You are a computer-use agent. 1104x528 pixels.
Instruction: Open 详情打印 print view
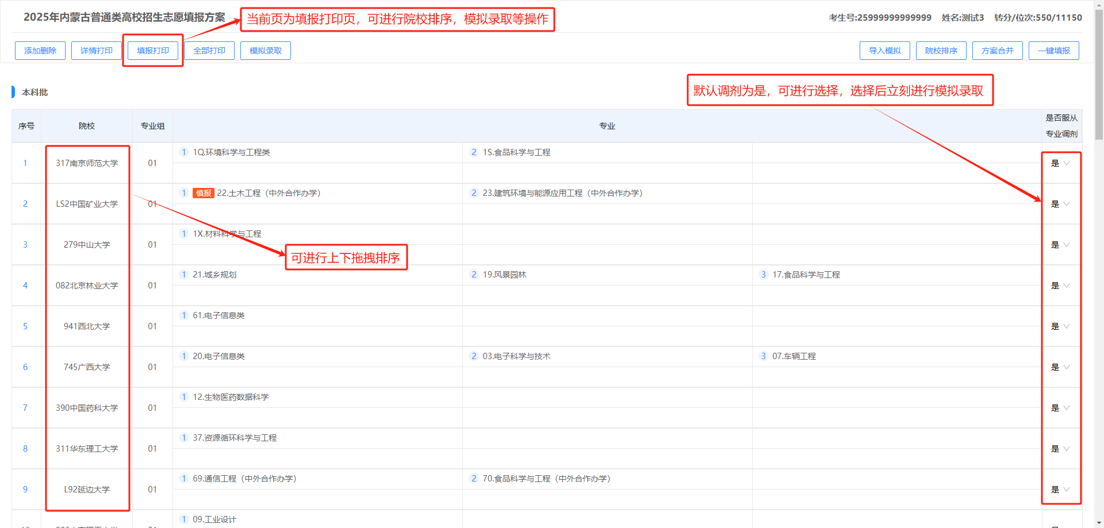[97, 51]
